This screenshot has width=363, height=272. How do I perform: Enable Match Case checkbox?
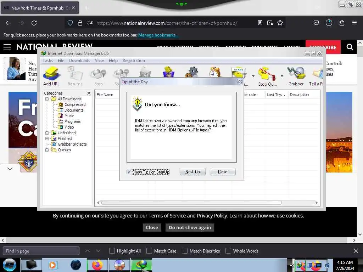point(149,251)
